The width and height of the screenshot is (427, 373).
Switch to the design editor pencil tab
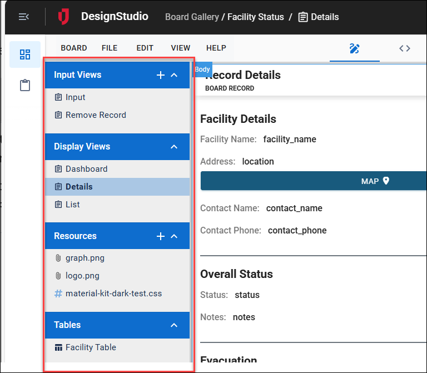[354, 48]
